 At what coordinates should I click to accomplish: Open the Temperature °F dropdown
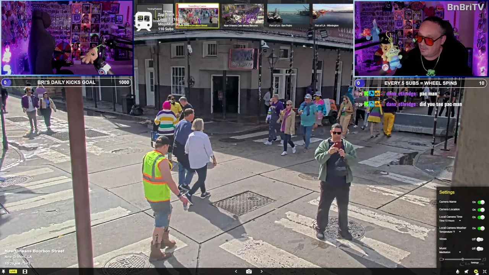tap(450, 232)
